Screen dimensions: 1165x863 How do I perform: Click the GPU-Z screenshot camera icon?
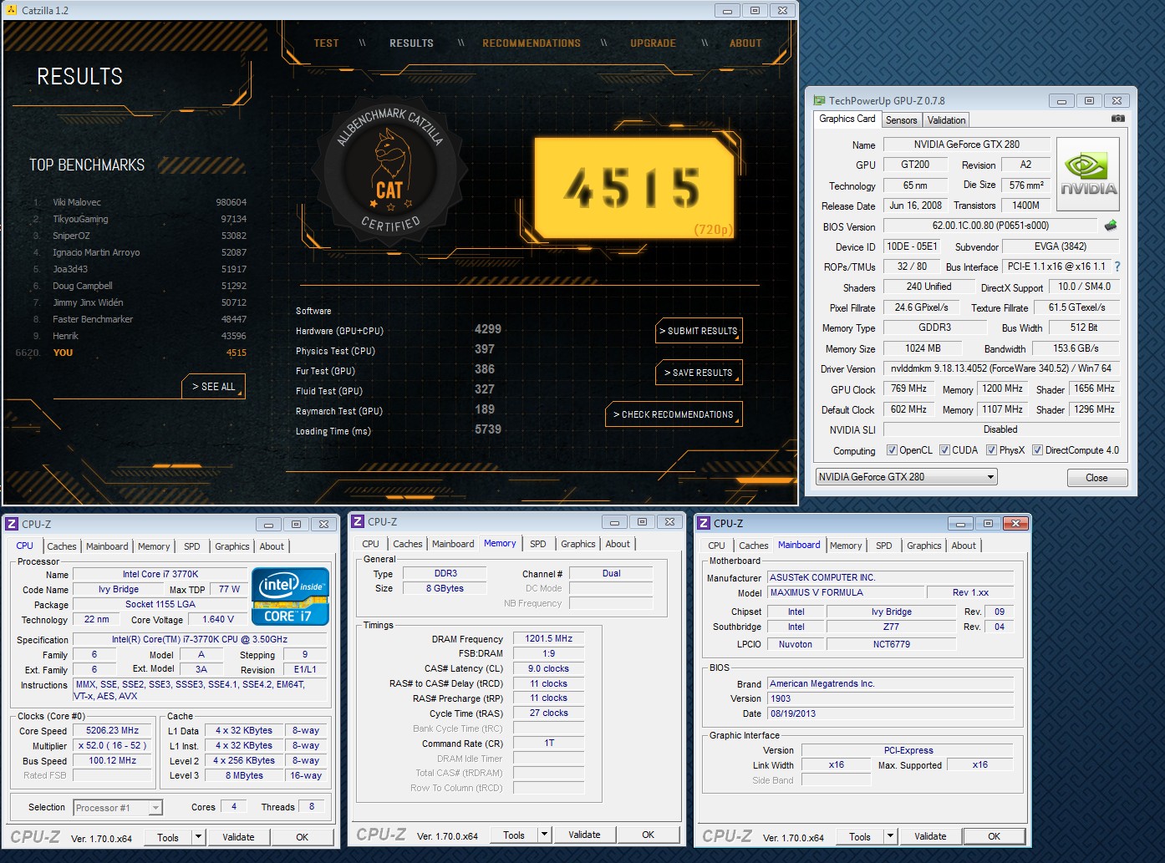(1117, 119)
